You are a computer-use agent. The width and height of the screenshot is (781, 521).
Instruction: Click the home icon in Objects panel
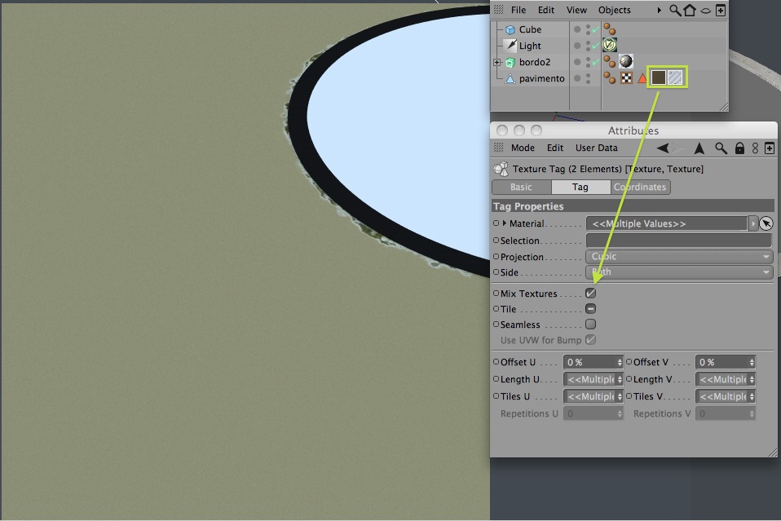(690, 10)
